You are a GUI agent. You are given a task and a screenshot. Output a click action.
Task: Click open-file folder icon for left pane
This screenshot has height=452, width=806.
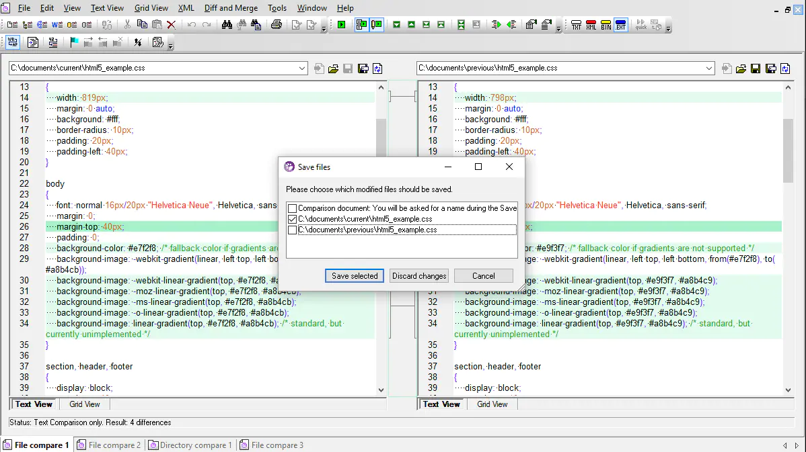[333, 69]
